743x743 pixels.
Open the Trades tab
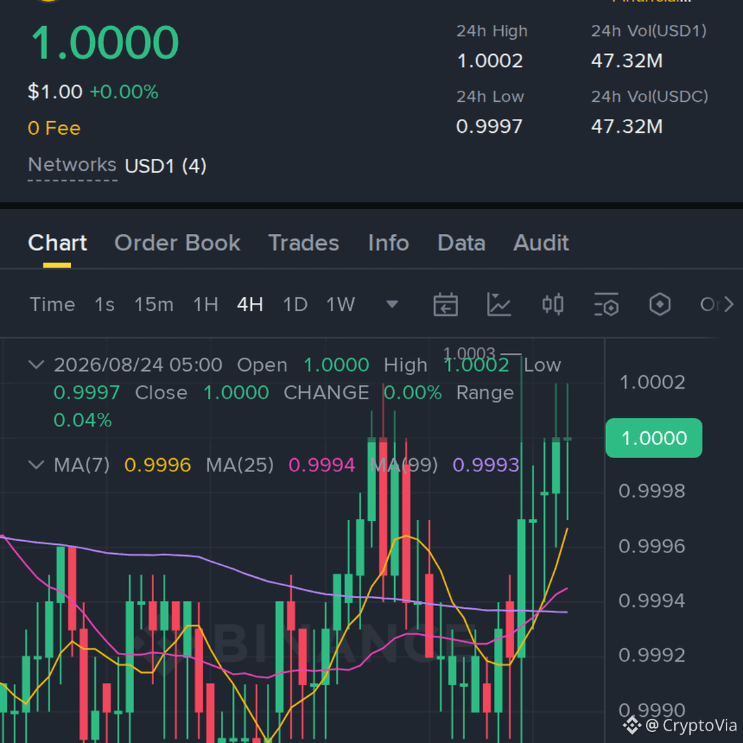[304, 243]
